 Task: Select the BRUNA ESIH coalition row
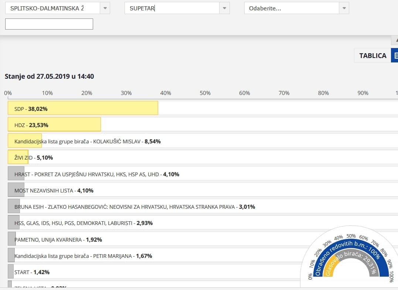click(135, 207)
